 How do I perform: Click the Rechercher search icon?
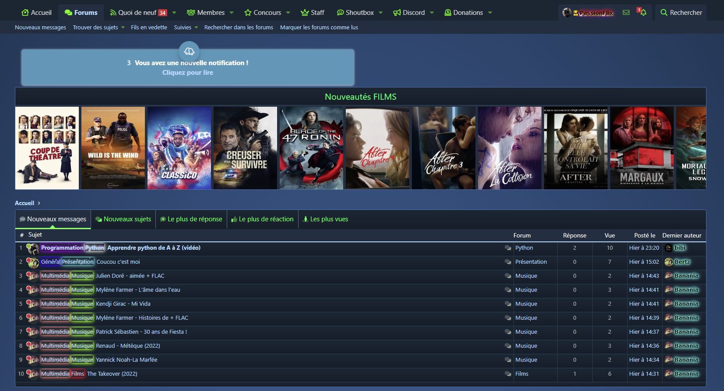click(664, 13)
